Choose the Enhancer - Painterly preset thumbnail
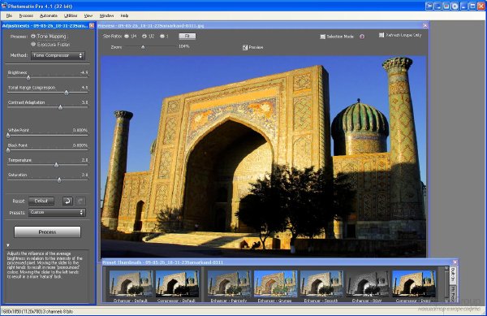The image size is (487, 316). point(229,284)
